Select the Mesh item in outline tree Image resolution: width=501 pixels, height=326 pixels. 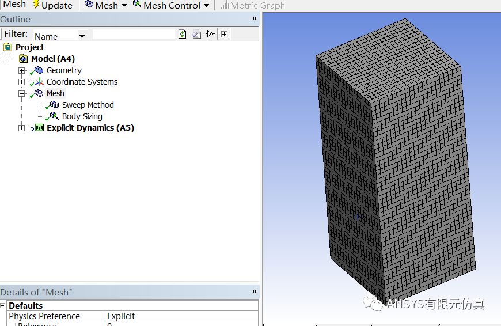click(55, 93)
